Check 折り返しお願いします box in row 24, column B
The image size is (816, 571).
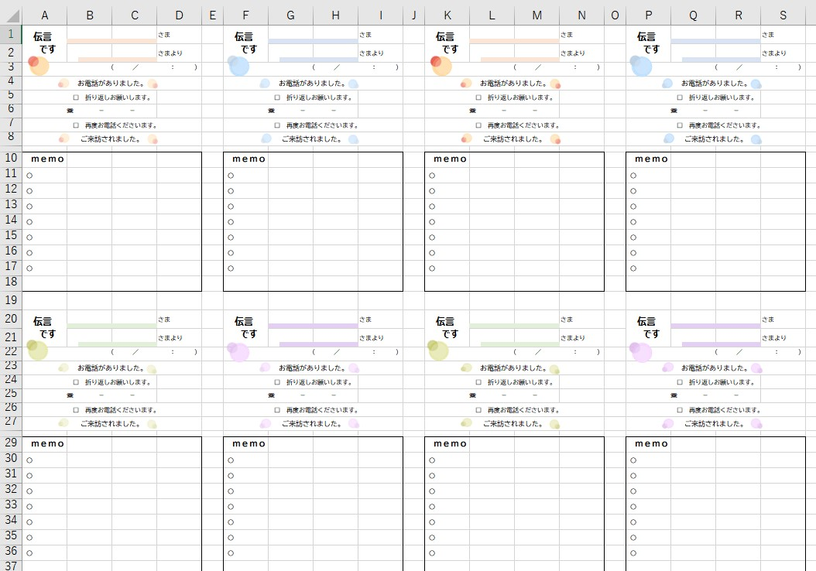coord(76,382)
